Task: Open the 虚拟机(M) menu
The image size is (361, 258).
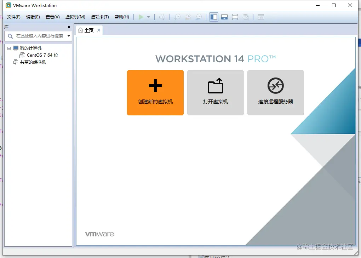Action: coord(75,17)
